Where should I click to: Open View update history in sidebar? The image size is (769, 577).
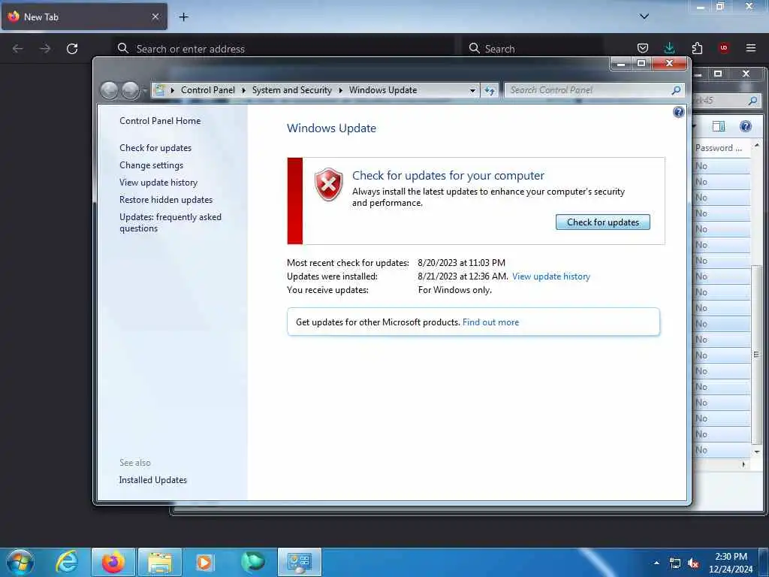point(158,183)
